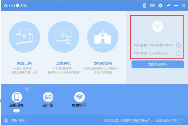Expand the chevron arrow above 连接设备
Image resolution: width=188 pixels, height=125 pixels.
click(27, 89)
